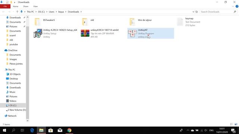Screen dimensions: 239x134
Task: Open the View ribbon tab
Action: [35, 6]
